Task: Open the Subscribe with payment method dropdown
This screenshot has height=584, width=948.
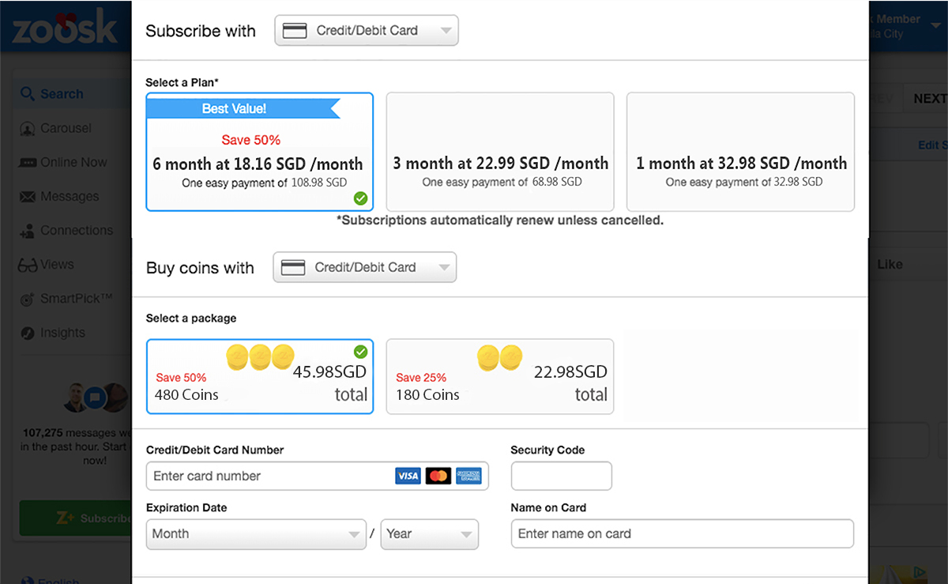Action: tap(367, 31)
